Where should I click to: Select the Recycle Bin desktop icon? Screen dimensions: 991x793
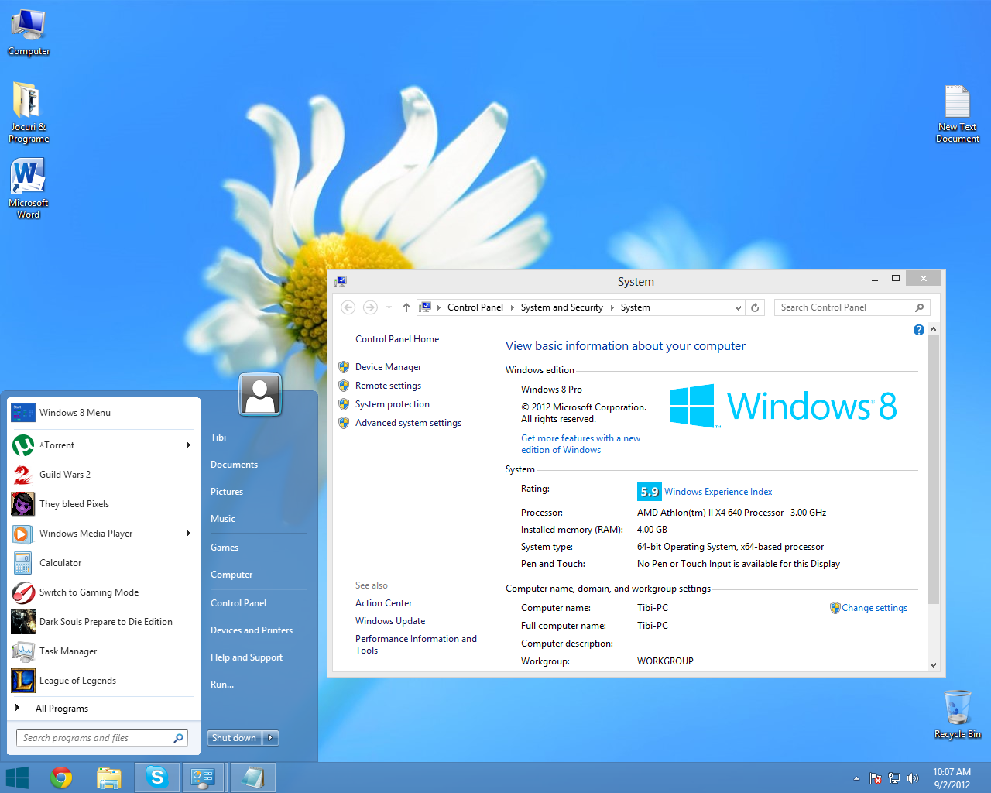coord(958,715)
